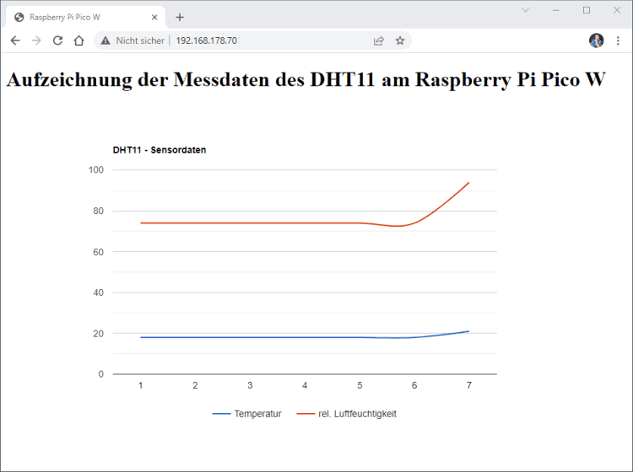Open the tab search chevron
The image size is (633, 472).
[525, 10]
